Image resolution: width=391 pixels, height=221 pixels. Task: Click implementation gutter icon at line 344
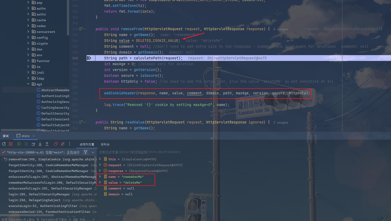click(81, 29)
